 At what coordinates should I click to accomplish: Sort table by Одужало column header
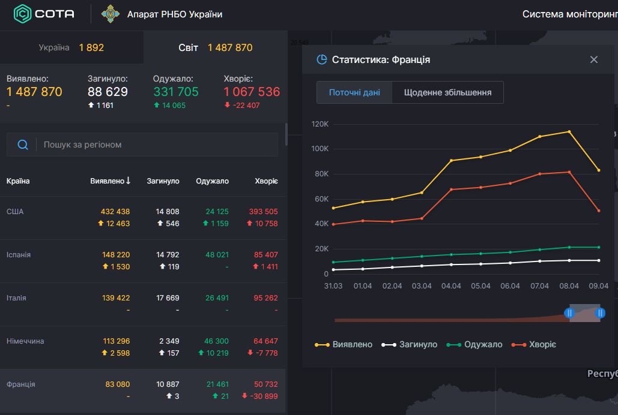point(212,181)
